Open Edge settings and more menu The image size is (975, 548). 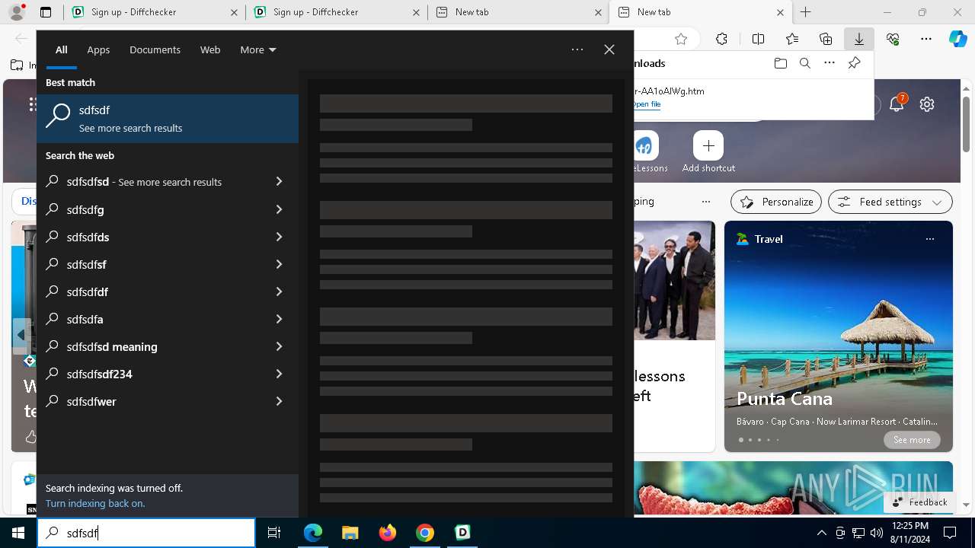tap(925, 40)
